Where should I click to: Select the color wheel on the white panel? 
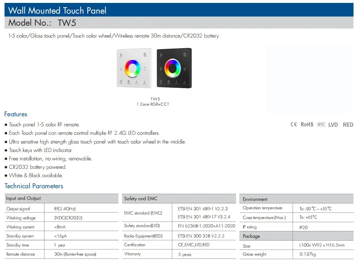pos(133,68)
